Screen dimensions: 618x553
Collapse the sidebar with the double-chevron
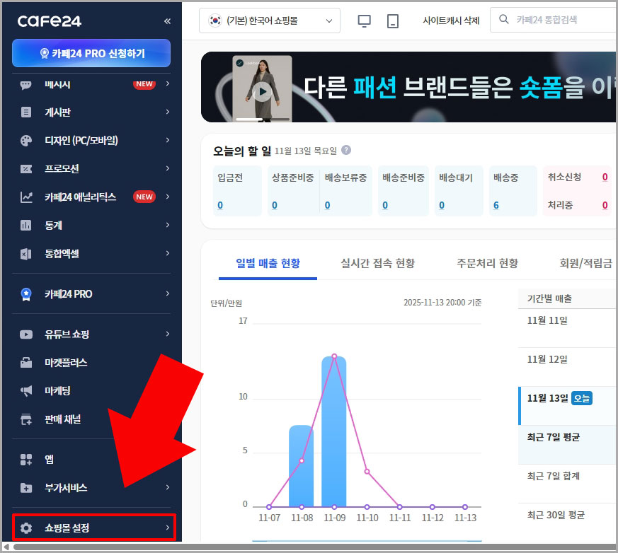[167, 21]
